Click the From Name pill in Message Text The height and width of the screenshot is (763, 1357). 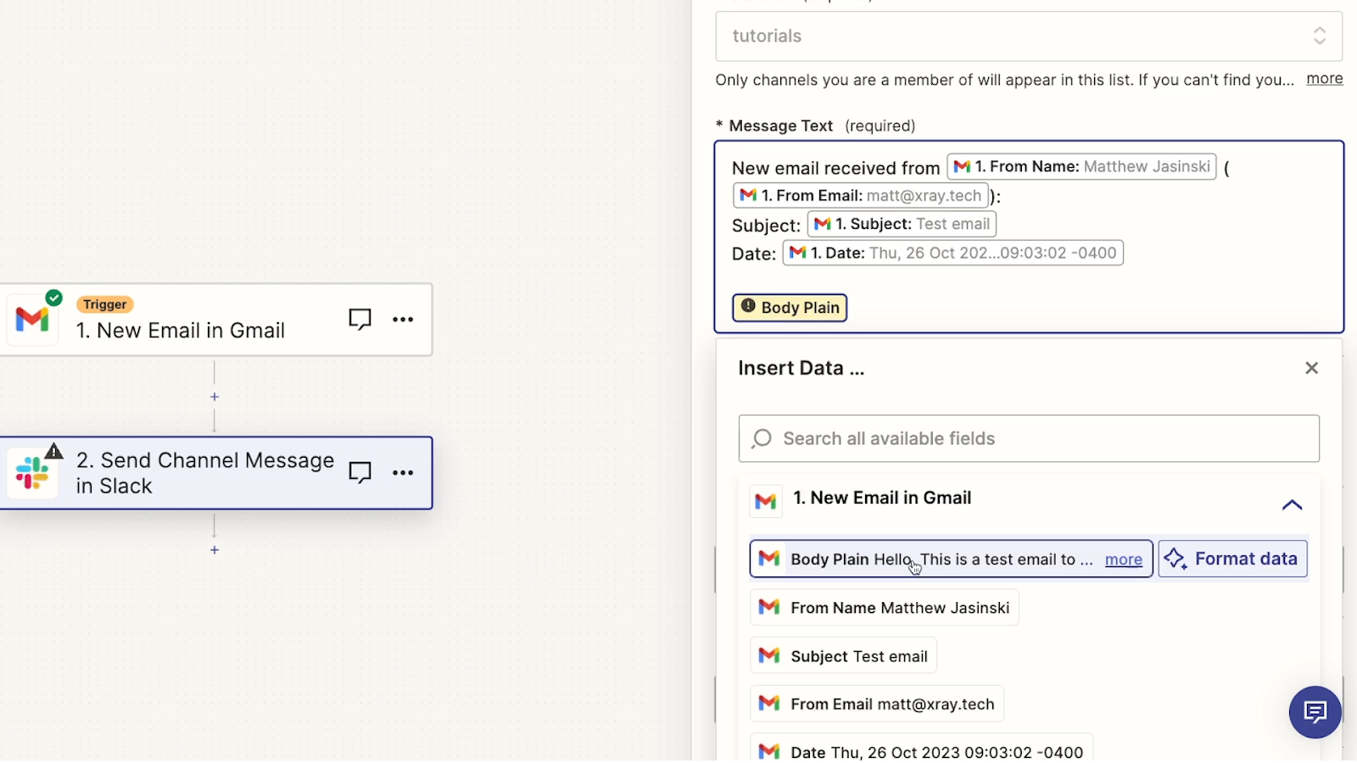[x=1082, y=166]
